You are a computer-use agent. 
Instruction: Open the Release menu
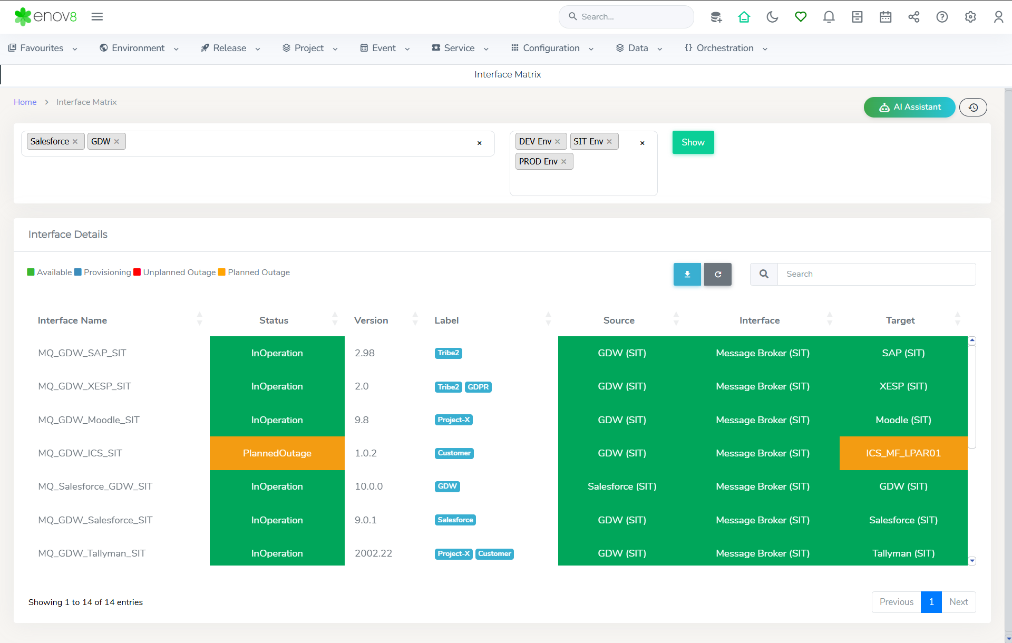coord(230,48)
